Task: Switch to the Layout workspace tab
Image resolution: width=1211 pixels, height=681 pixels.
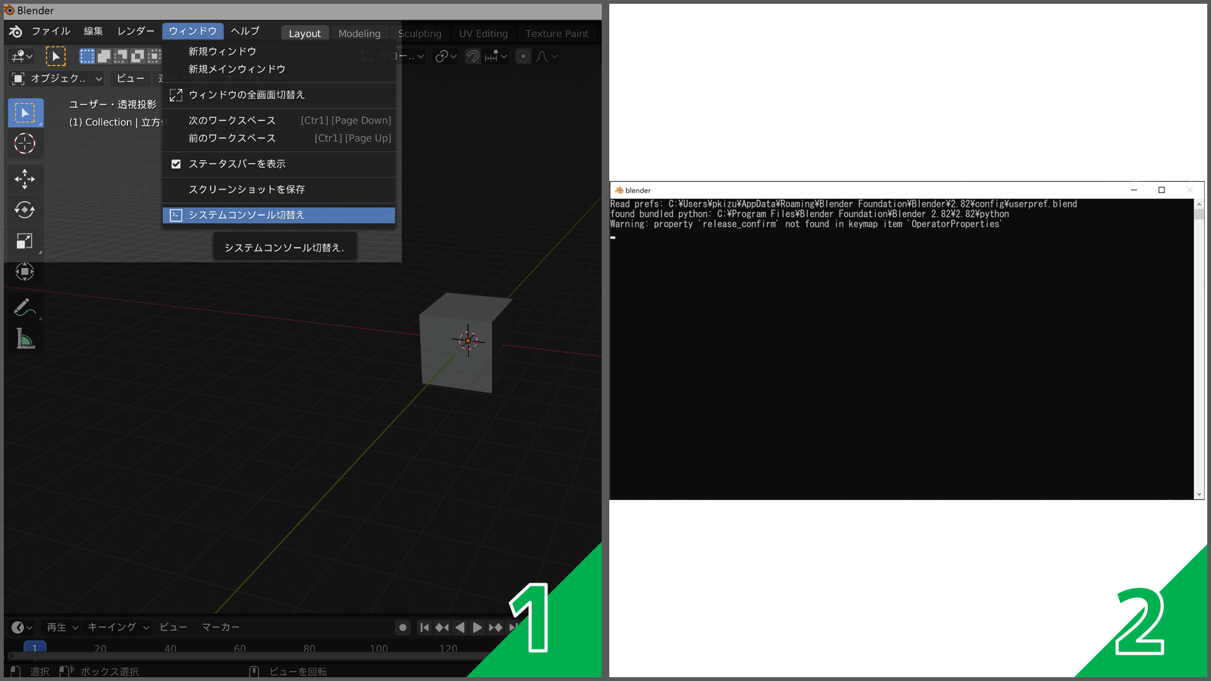Action: coord(305,33)
